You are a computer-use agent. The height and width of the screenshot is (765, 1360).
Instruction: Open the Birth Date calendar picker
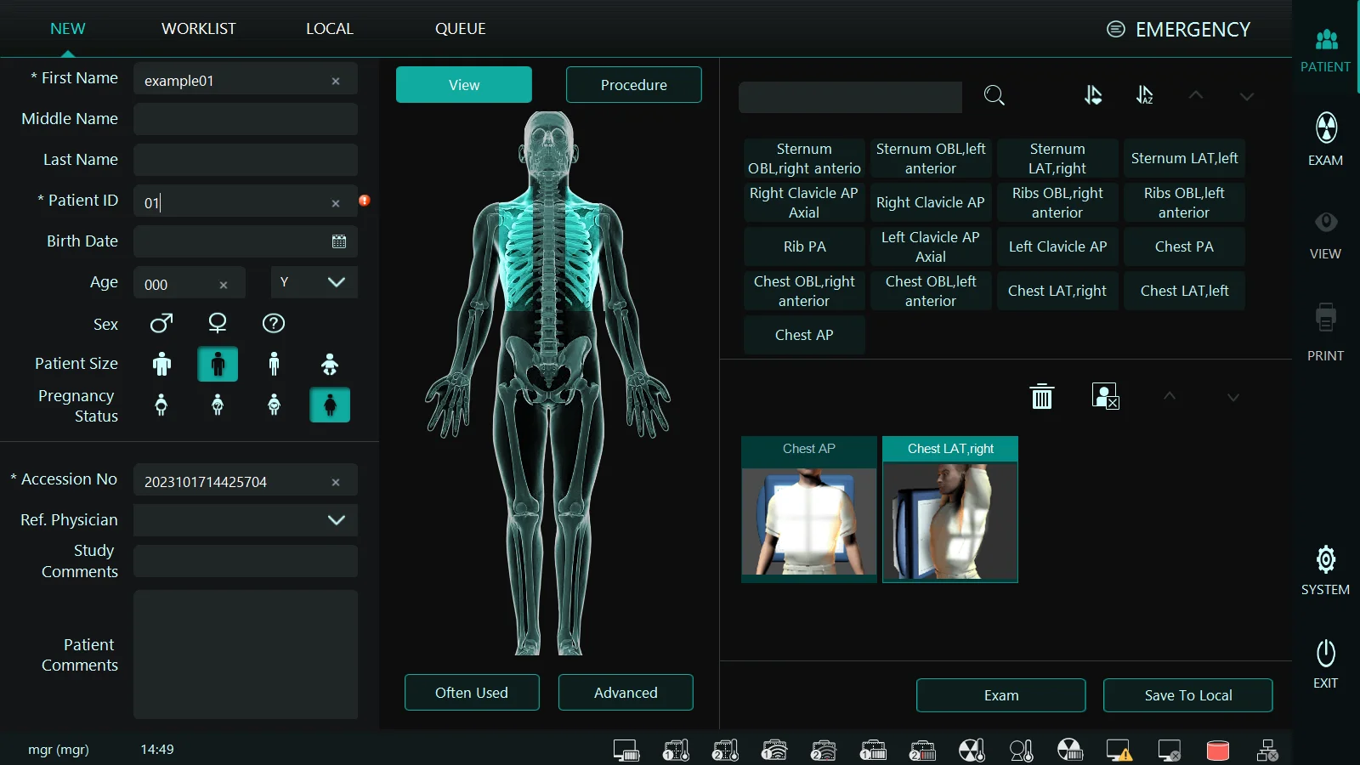tap(339, 241)
